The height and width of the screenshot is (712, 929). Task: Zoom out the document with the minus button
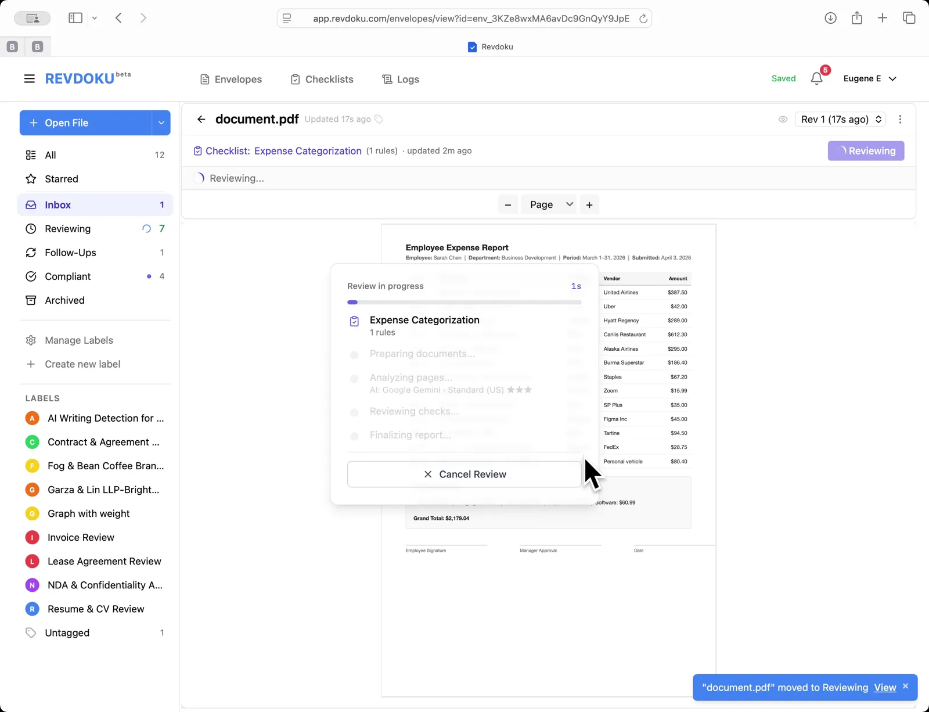click(x=507, y=204)
